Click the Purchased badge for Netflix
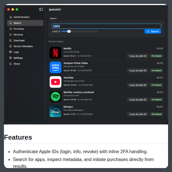The image size is (172, 172). pos(157,56)
